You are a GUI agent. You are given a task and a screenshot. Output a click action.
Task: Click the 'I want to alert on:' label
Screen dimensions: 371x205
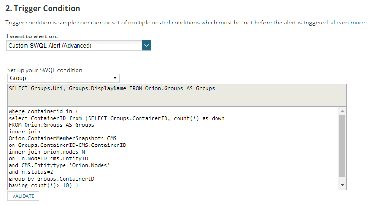click(32, 36)
